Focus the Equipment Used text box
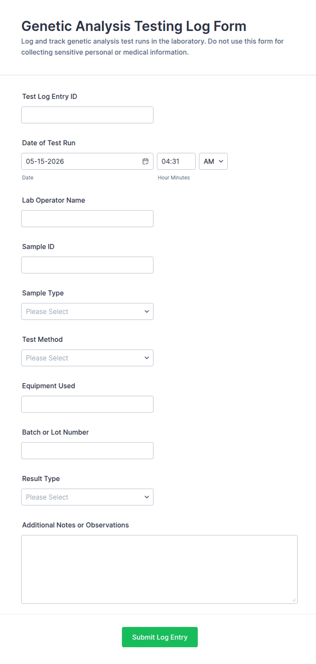 tap(87, 404)
